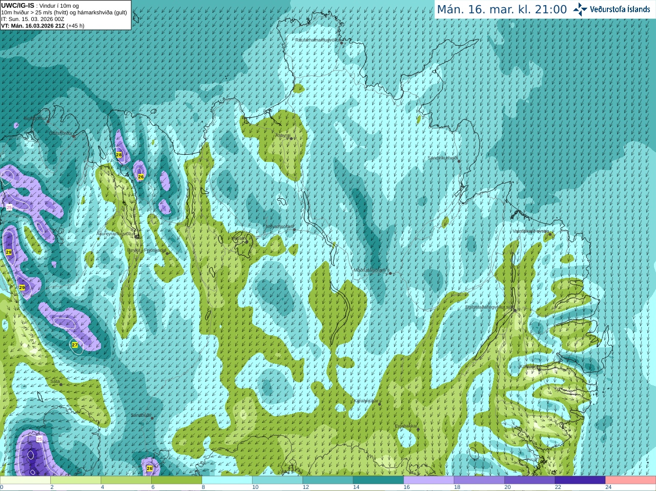Click the Ólafsfjörður station label
This screenshot has width=656, height=491.
(x=61, y=133)
